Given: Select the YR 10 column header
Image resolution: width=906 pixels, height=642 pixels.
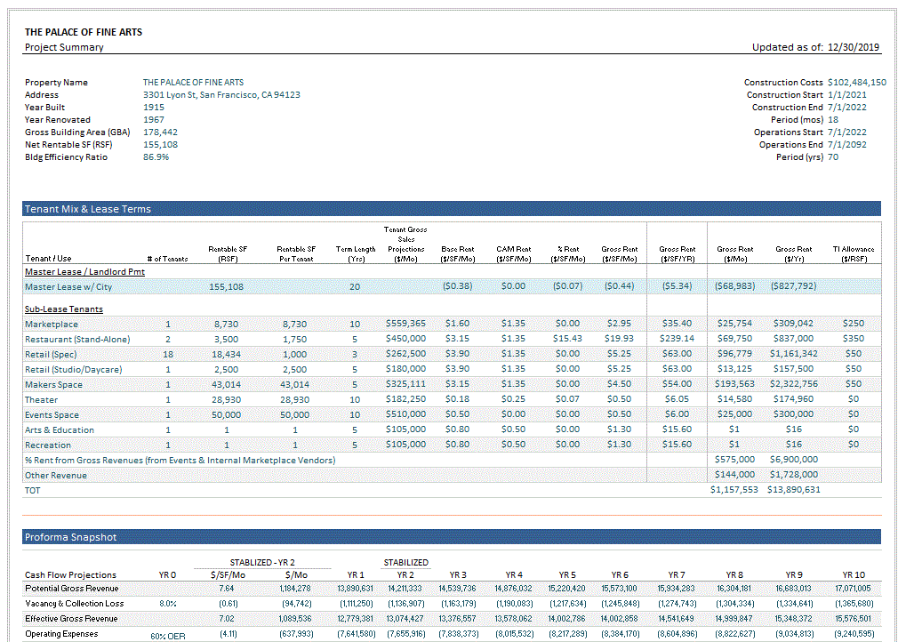Looking at the screenshot, I should (854, 575).
